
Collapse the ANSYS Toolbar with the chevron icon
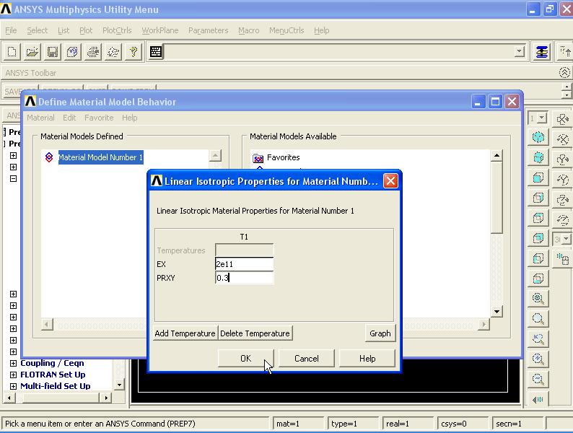(564, 73)
